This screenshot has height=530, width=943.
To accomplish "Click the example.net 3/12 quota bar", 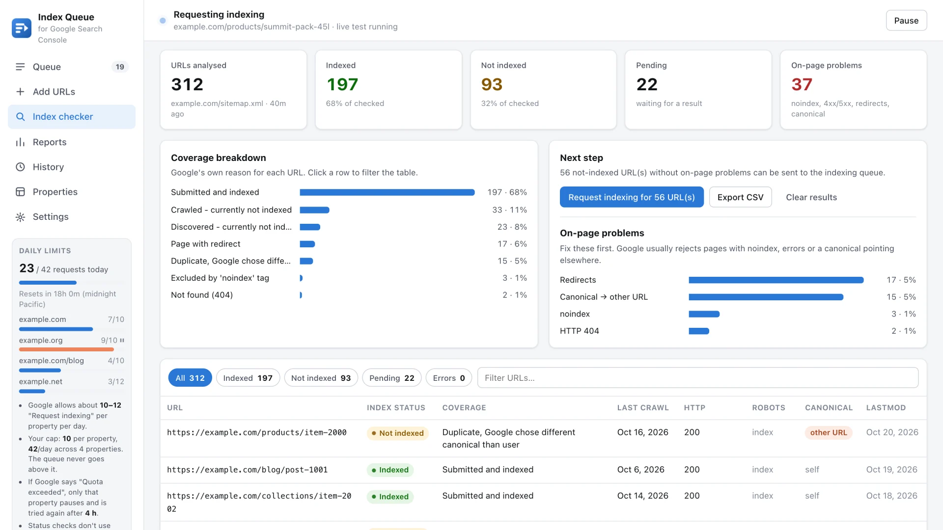I will [x=72, y=391].
